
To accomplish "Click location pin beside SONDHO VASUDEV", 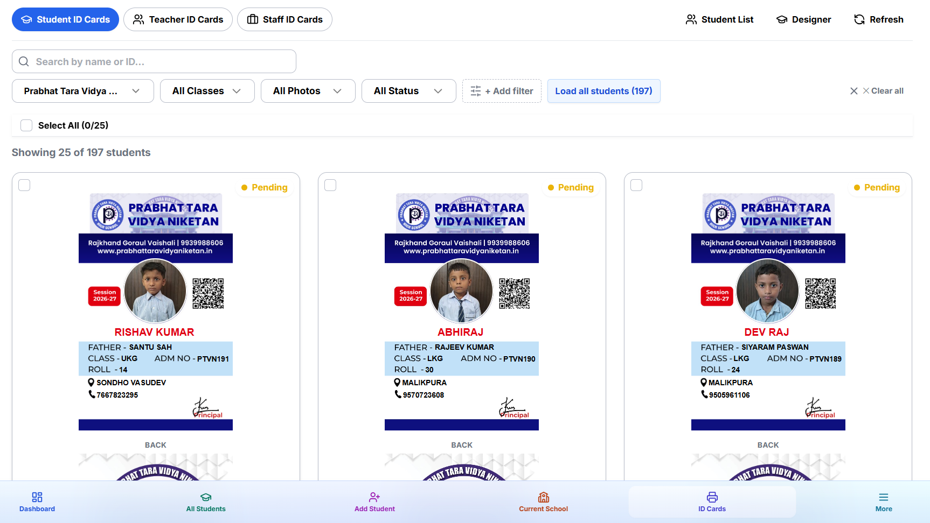I will tap(91, 383).
